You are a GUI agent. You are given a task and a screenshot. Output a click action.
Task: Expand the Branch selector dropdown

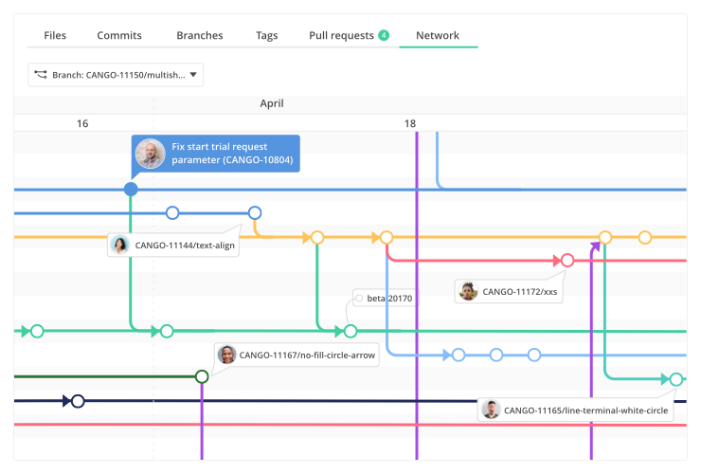[x=193, y=75]
